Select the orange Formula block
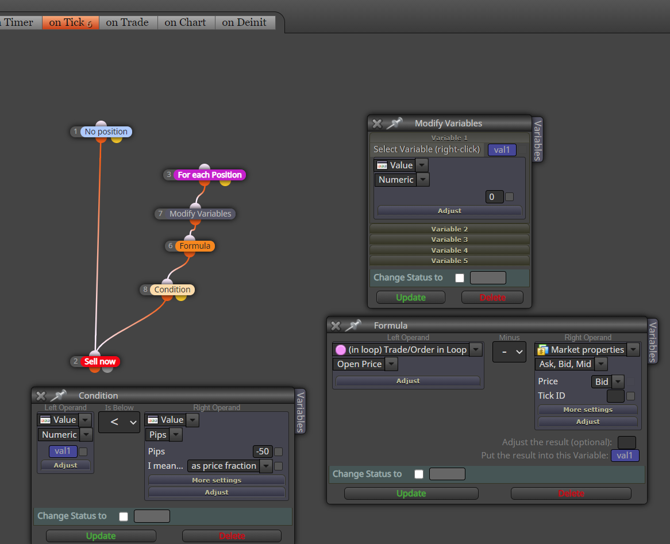 point(195,246)
